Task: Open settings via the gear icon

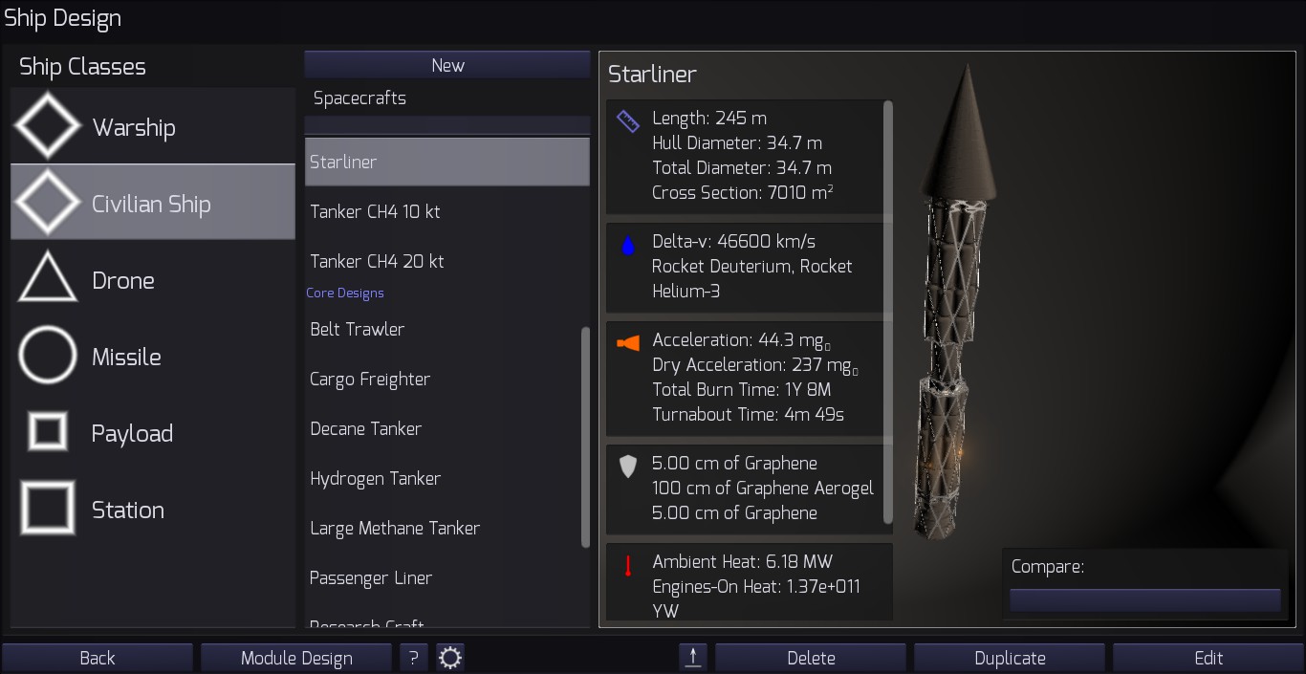Action: tap(450, 658)
